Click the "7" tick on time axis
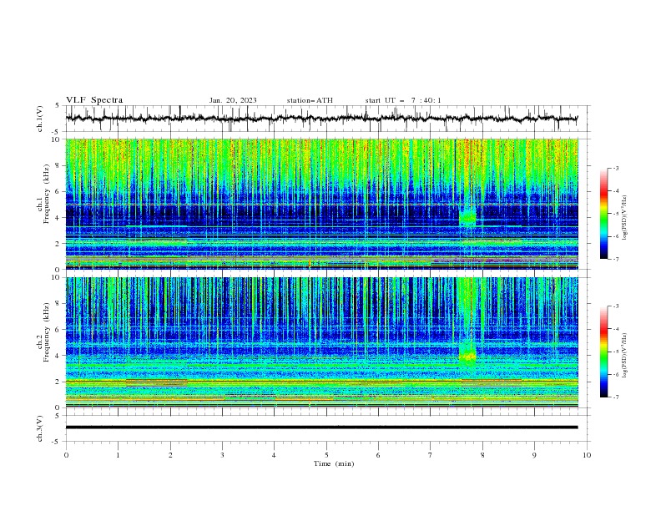This screenshot has height=511, width=661. 431,455
